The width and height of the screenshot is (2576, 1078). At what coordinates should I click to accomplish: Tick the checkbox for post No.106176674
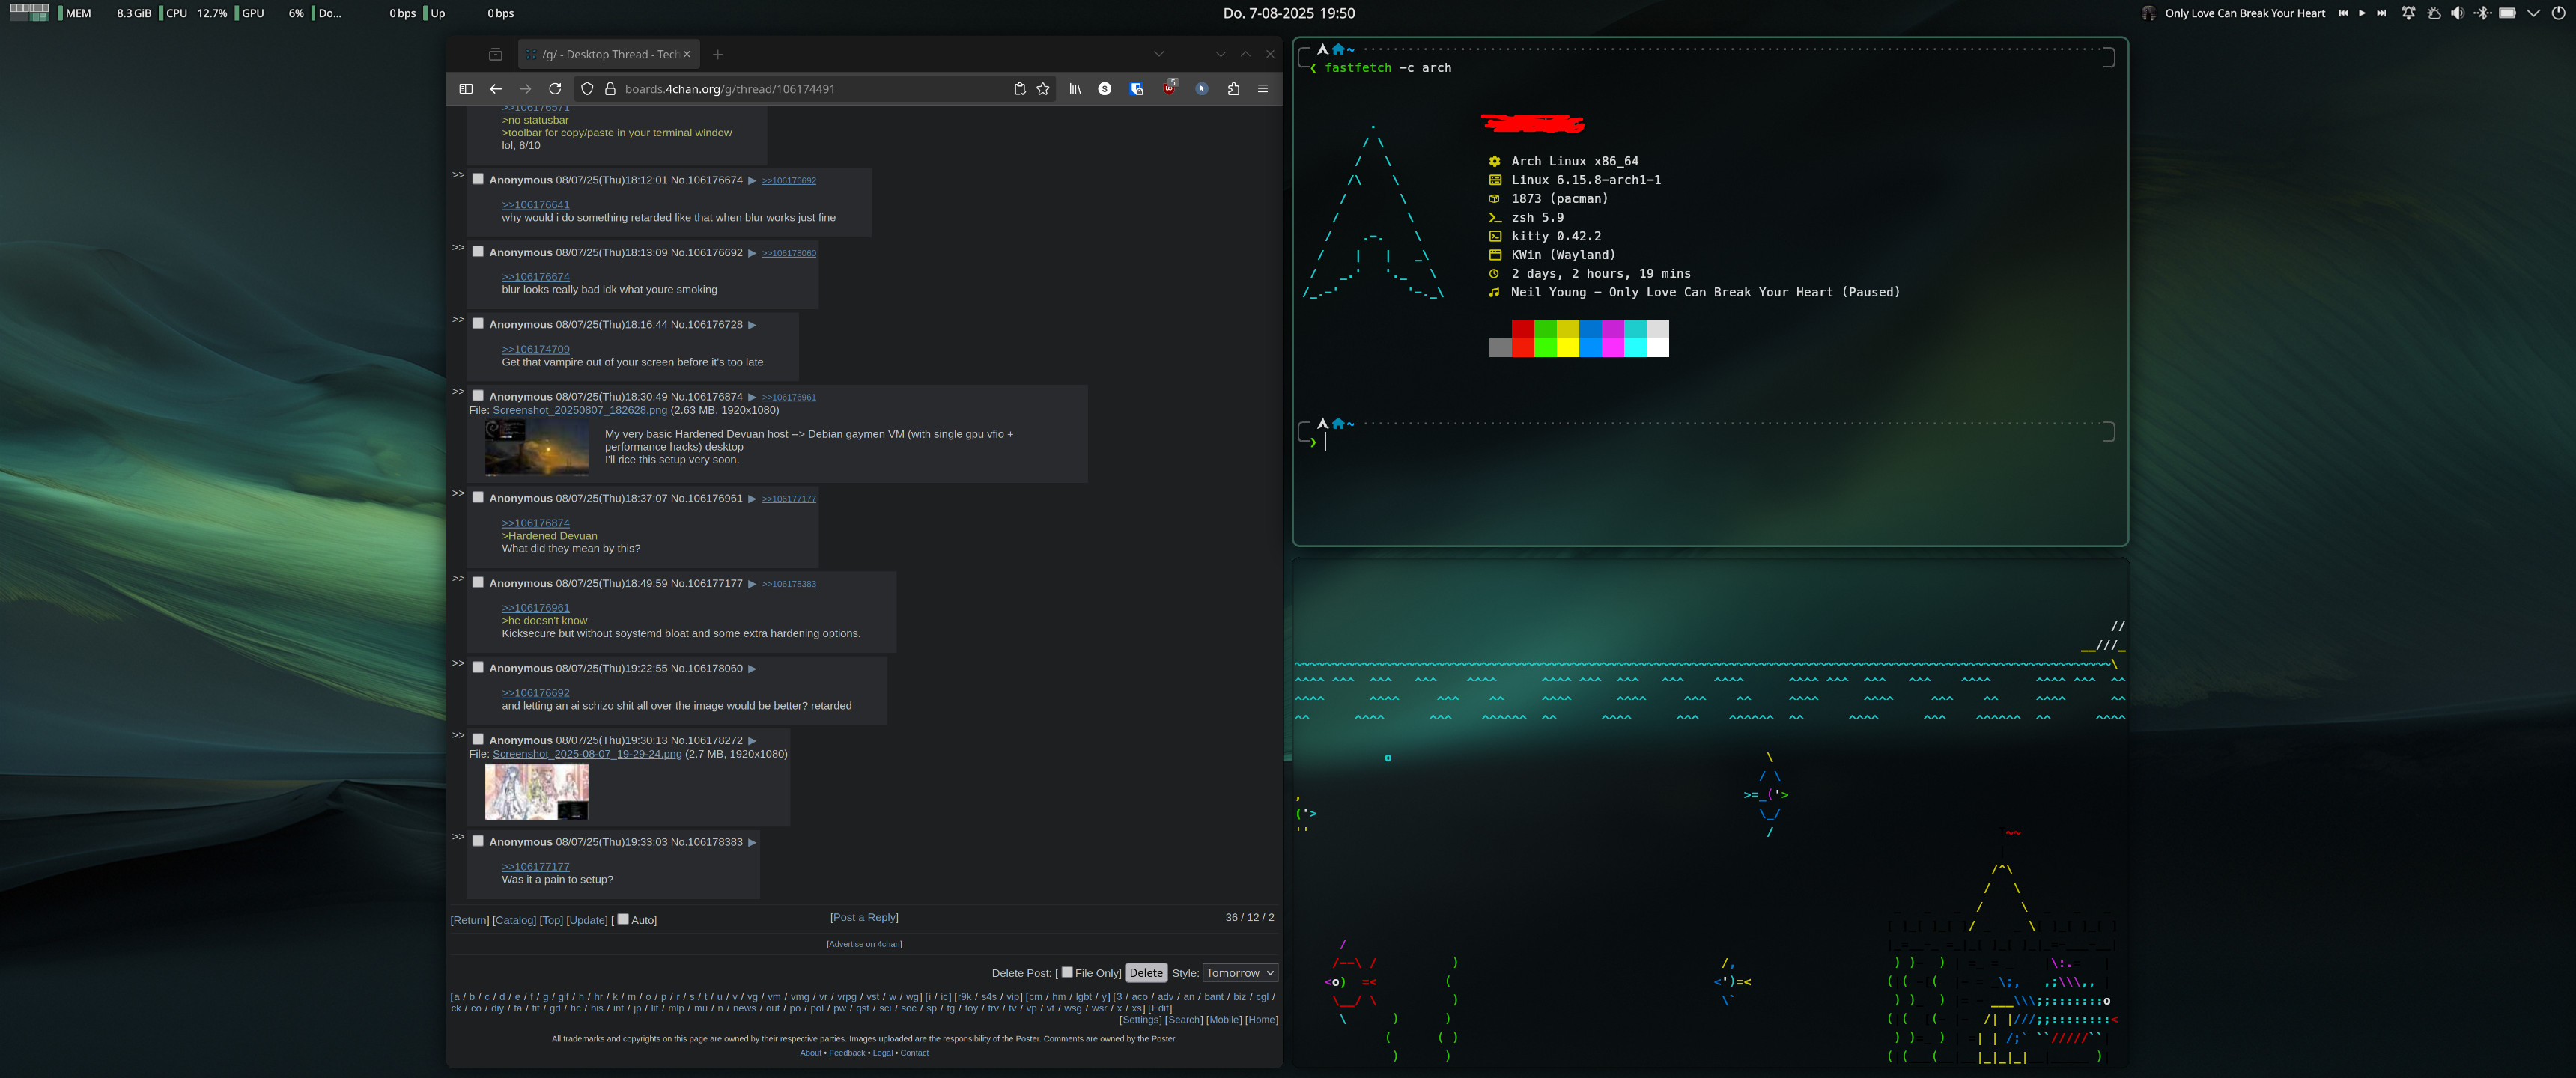(478, 179)
